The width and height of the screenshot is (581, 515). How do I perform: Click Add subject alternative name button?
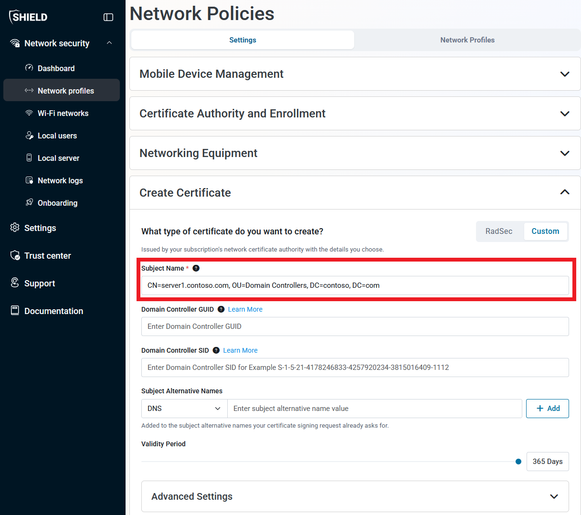547,409
